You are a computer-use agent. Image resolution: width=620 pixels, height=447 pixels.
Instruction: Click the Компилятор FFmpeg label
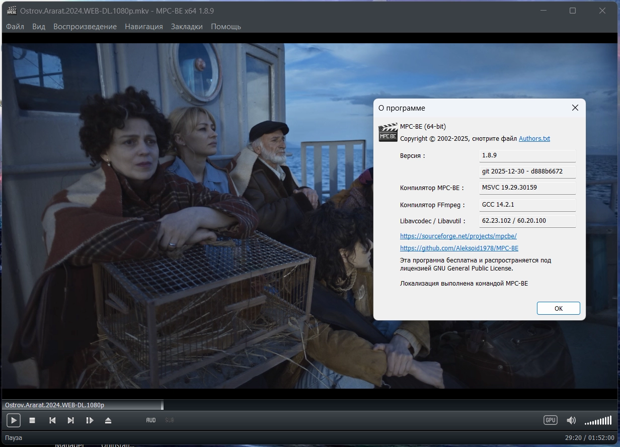432,205
